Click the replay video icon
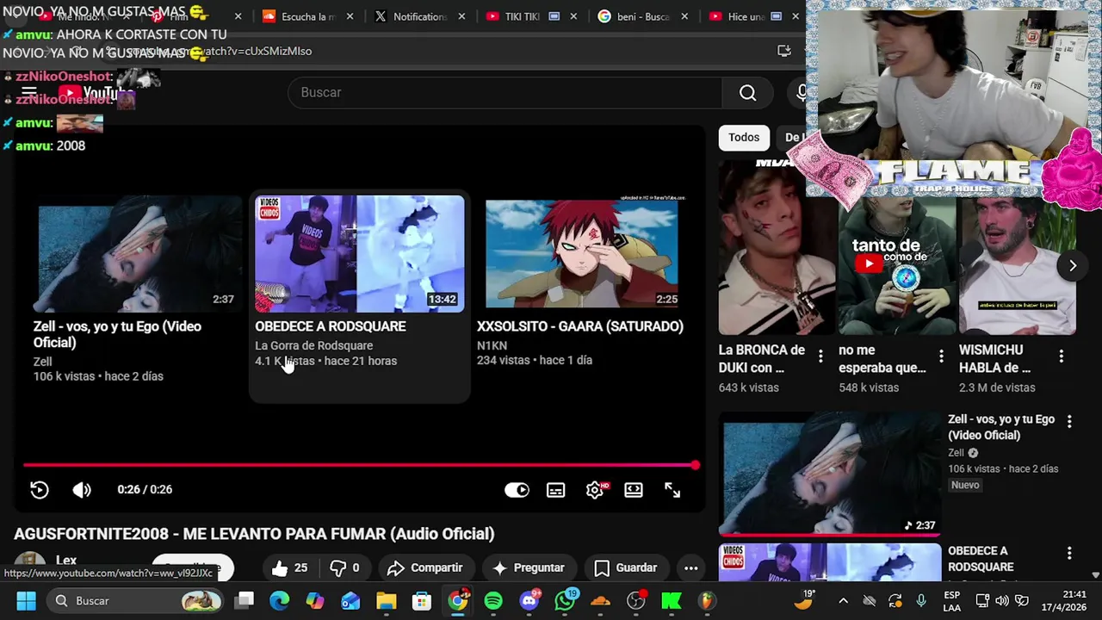Screen dimensions: 1102x620 click(x=40, y=490)
